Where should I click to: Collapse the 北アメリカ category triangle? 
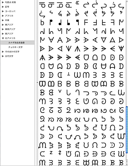[3, 38]
